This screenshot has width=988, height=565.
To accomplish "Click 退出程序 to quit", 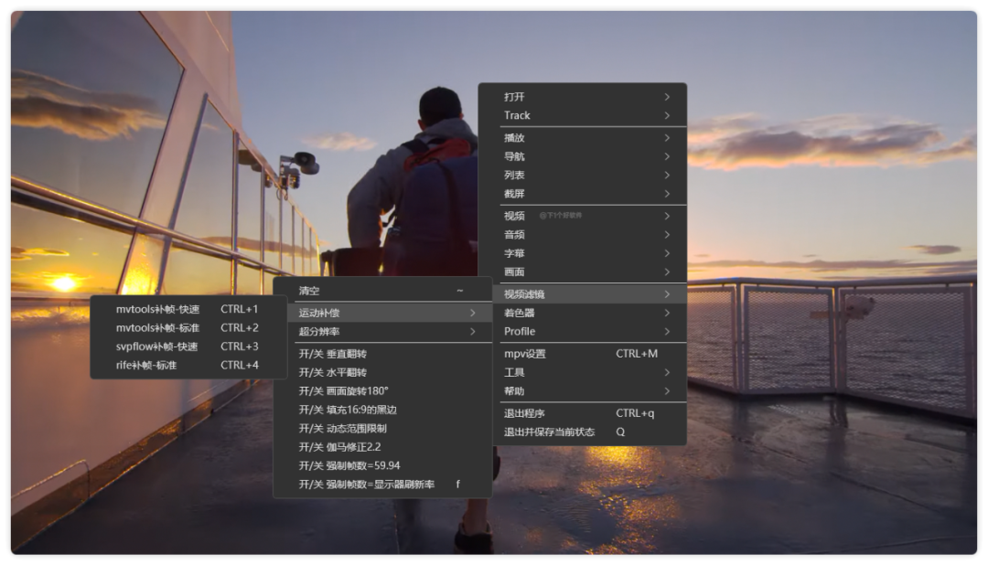I will click(582, 413).
